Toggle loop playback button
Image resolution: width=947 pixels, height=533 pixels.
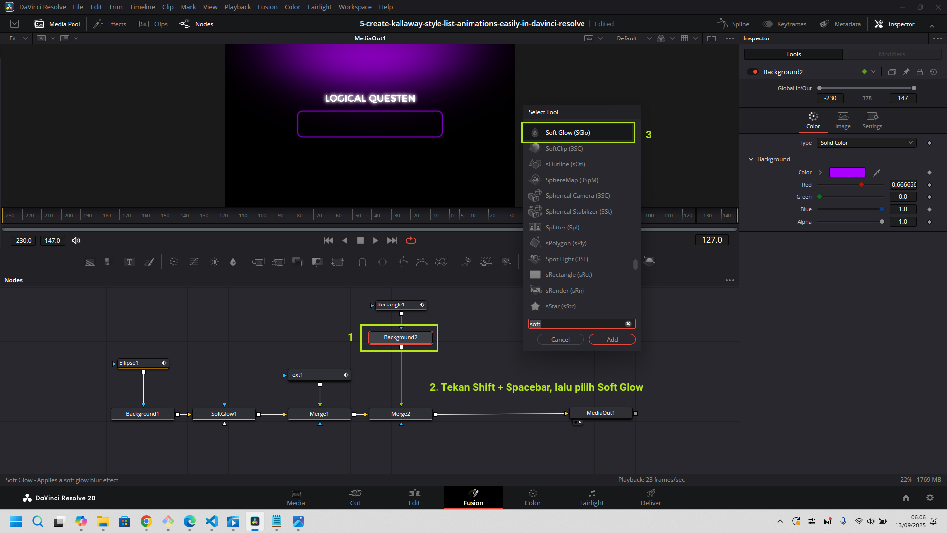pyautogui.click(x=411, y=241)
